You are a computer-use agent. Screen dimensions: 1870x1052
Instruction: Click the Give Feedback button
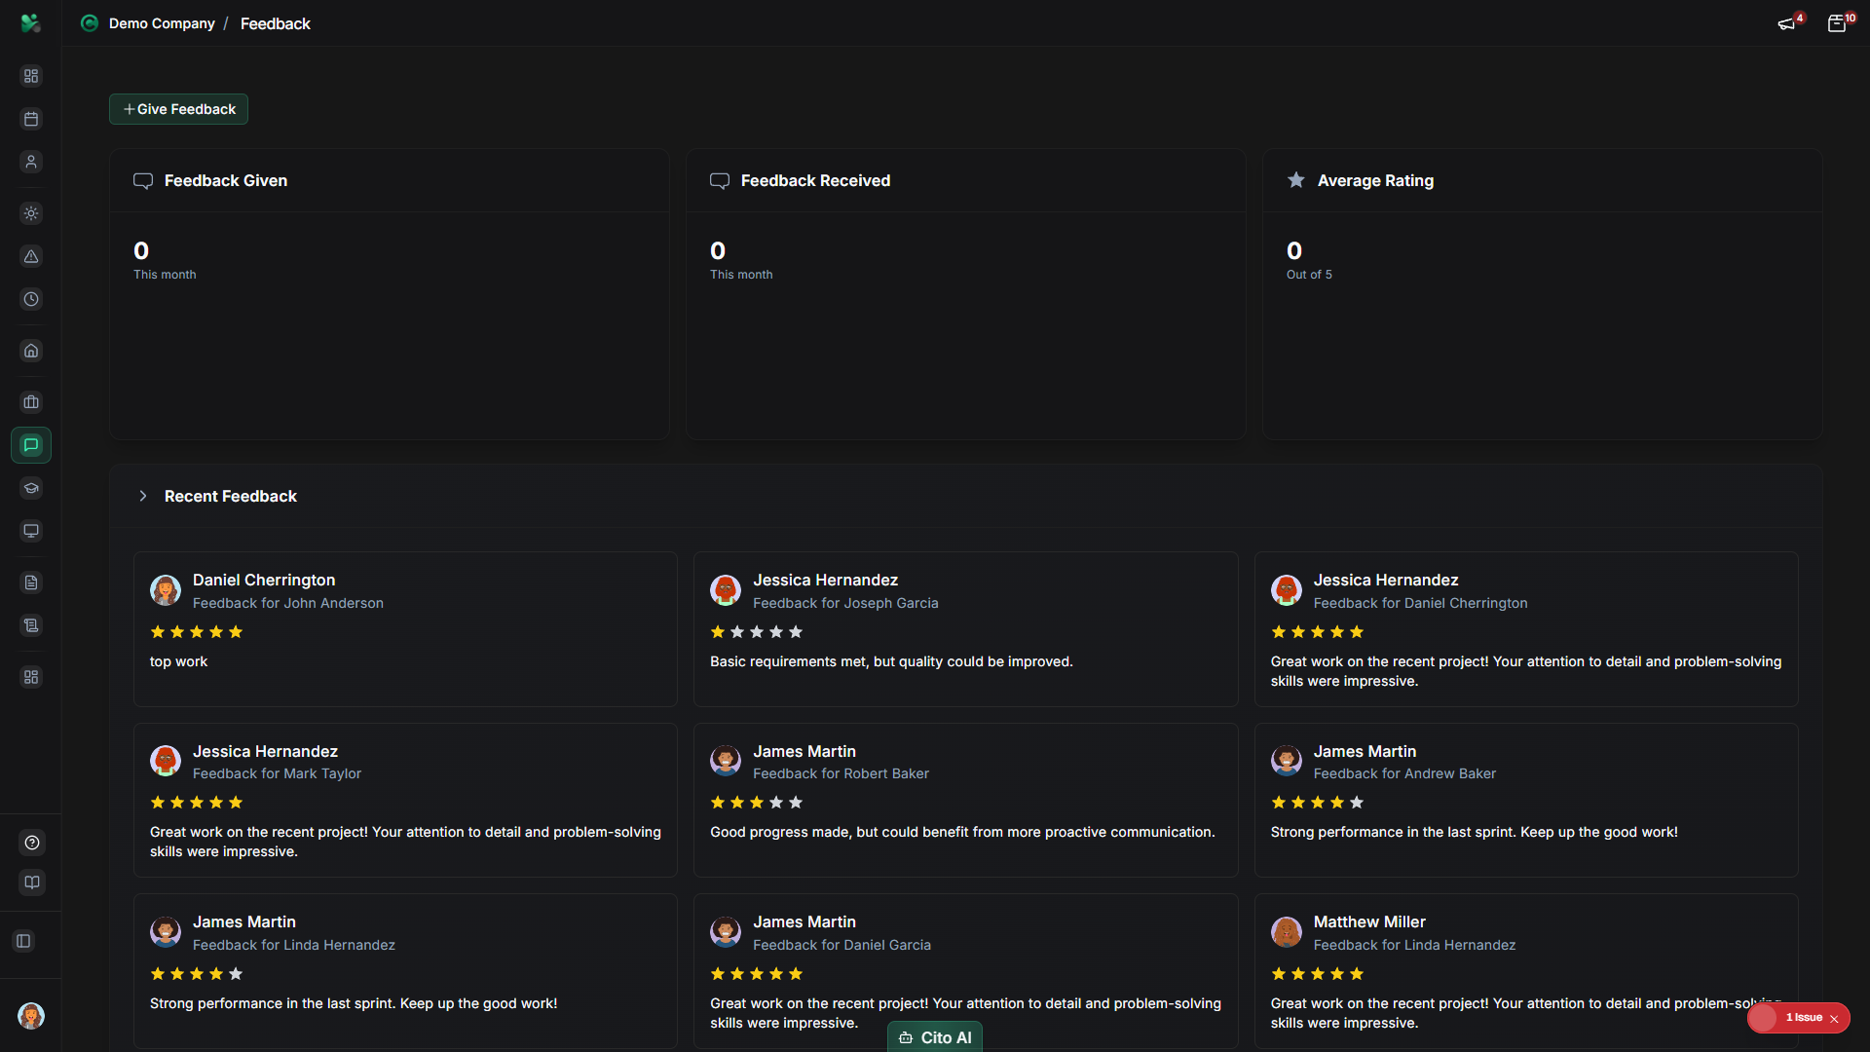(x=178, y=109)
